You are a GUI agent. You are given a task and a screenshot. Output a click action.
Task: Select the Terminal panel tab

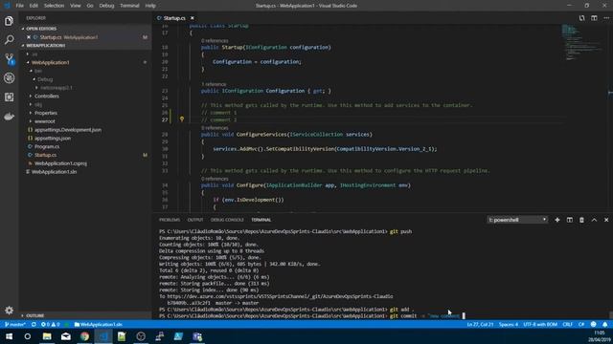pyautogui.click(x=261, y=220)
